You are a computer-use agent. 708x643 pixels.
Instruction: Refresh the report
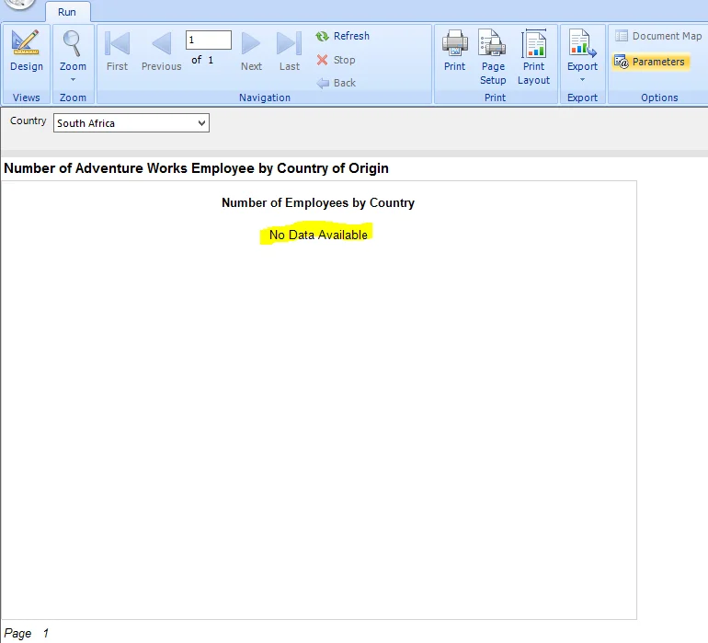[343, 36]
